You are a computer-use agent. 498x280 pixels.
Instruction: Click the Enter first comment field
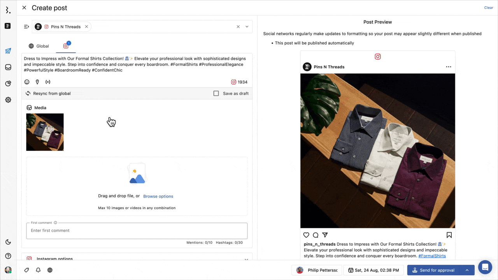[136, 231]
